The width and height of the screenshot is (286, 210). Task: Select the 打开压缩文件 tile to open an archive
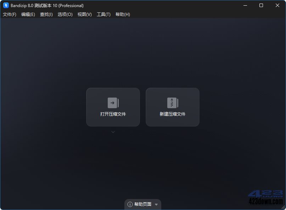click(x=113, y=107)
